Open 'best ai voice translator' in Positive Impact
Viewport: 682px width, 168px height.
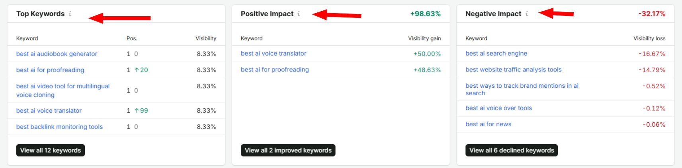click(x=274, y=53)
